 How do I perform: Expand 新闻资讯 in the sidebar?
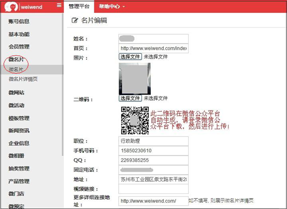pyautogui.click(x=19, y=131)
